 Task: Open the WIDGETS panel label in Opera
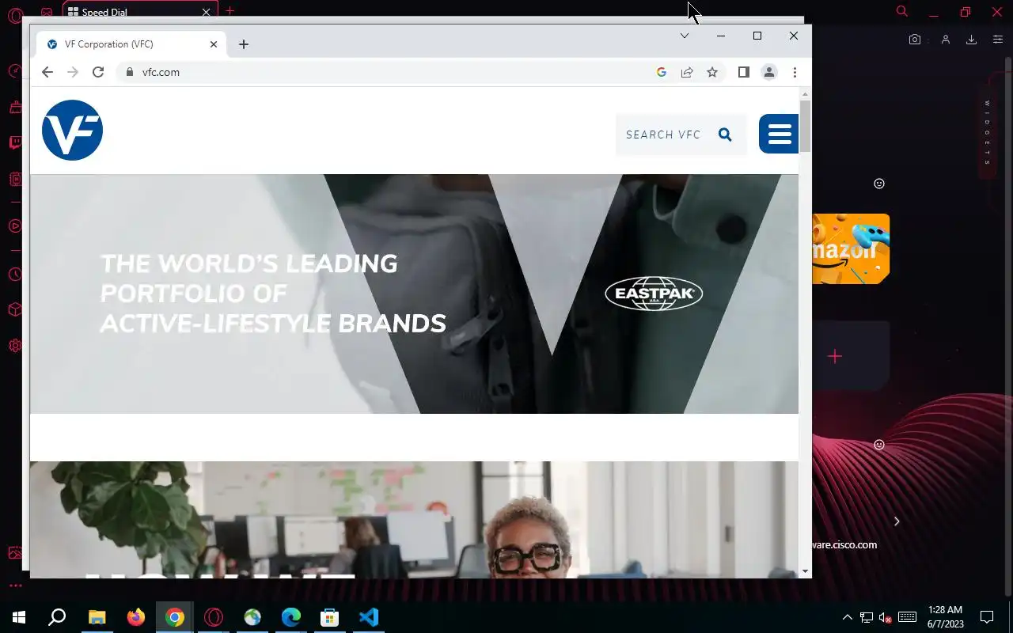point(987,132)
